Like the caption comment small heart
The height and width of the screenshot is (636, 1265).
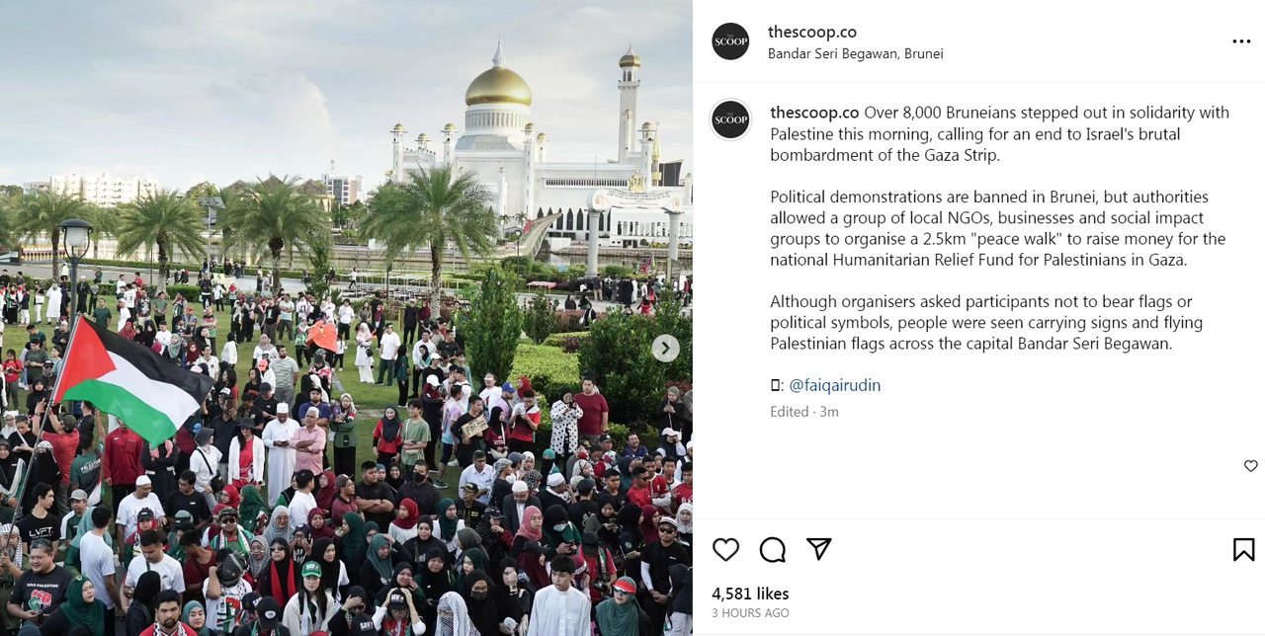tap(1250, 466)
